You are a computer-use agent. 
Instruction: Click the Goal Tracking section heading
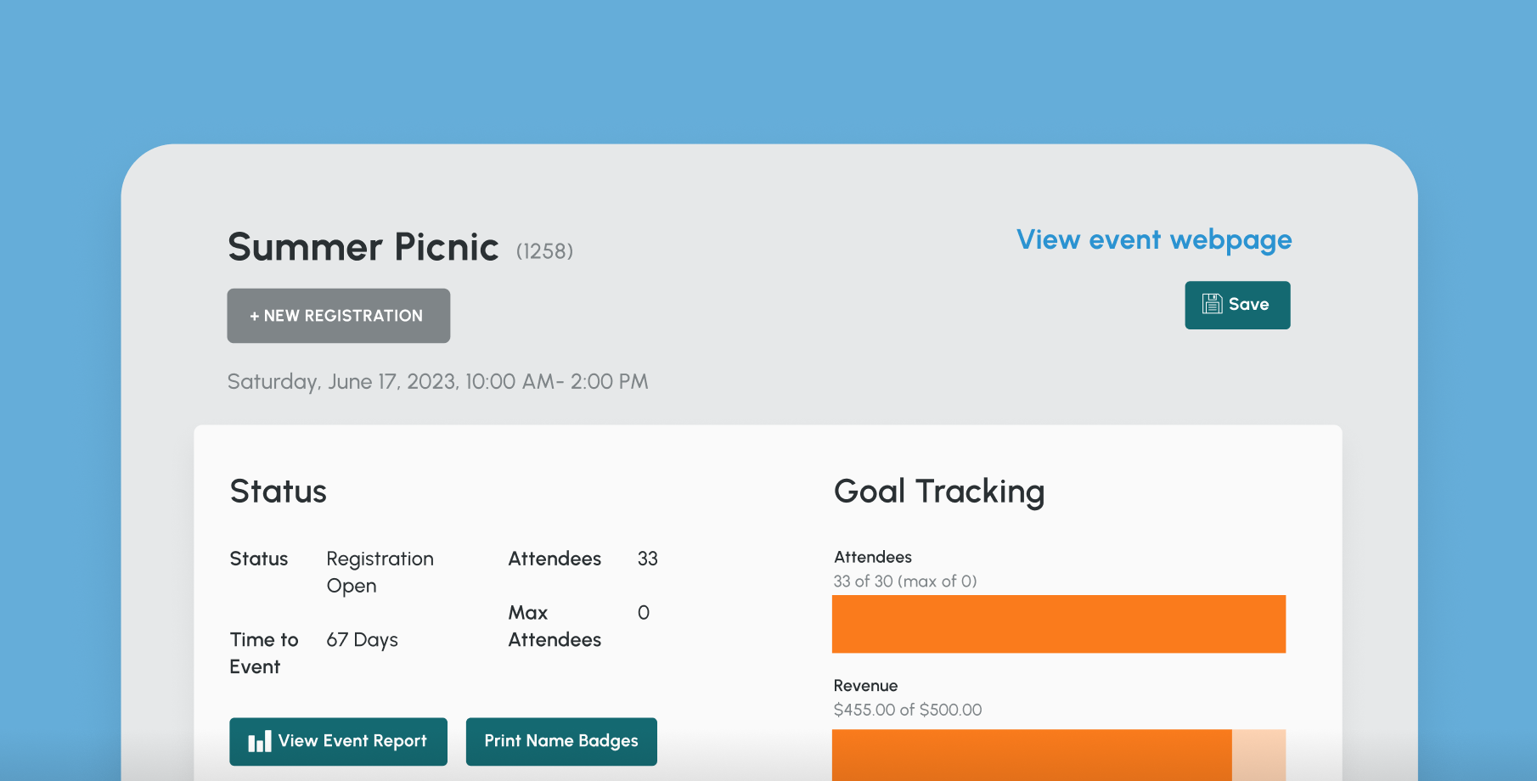938,491
